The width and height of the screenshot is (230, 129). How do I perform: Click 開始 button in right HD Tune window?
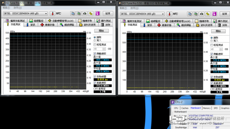tap(218, 31)
